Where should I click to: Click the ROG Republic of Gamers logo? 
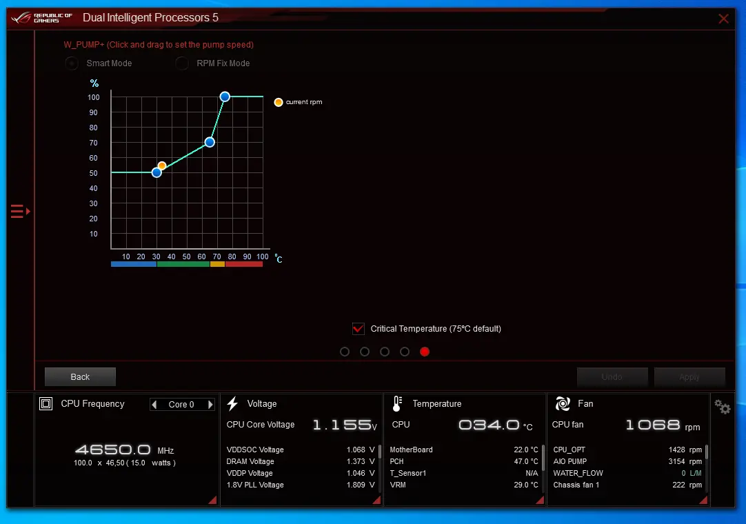tap(41, 18)
